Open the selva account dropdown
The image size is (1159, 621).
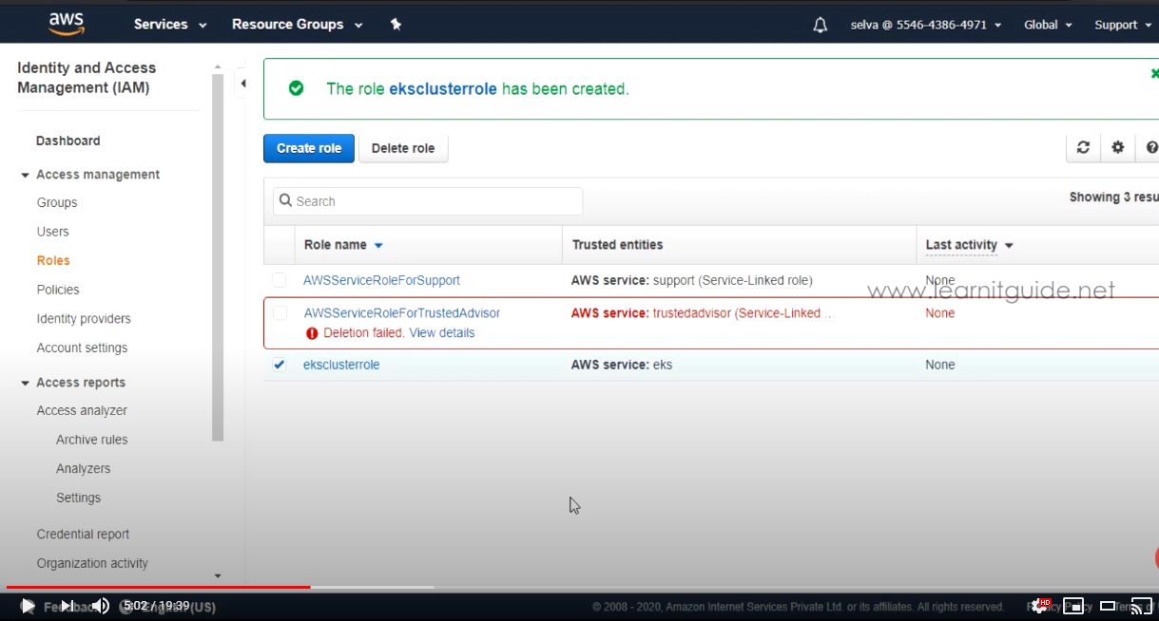tap(925, 25)
